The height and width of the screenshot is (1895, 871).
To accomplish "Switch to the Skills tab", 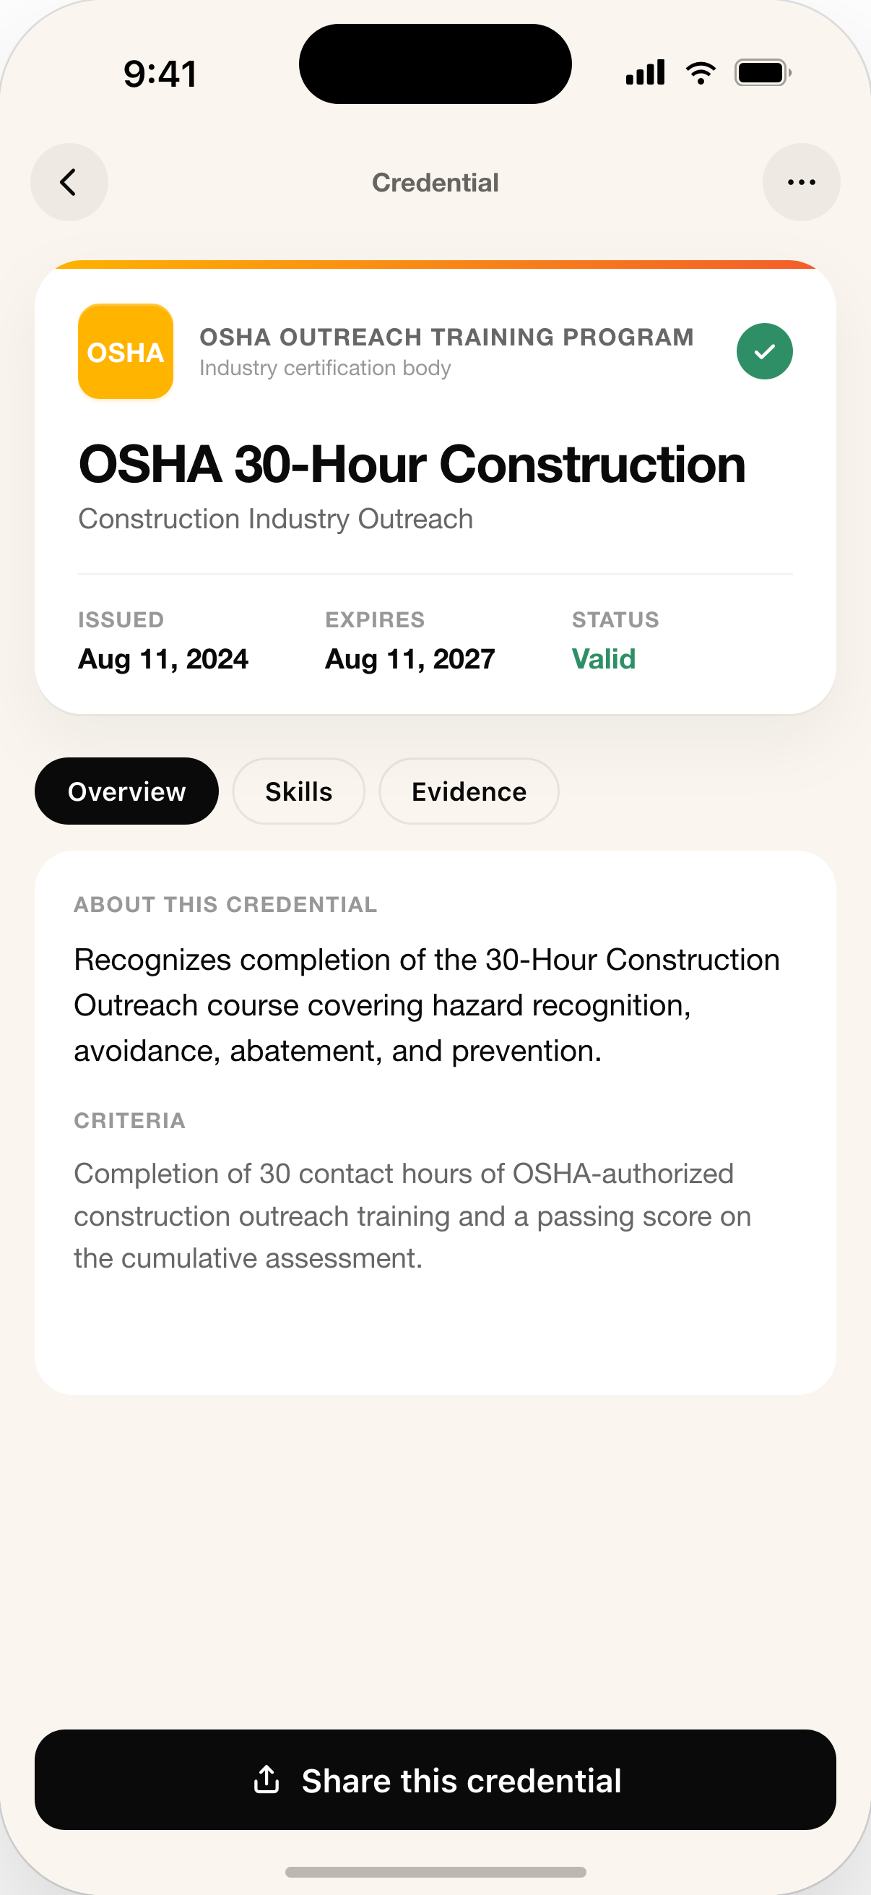I will [x=298, y=791].
